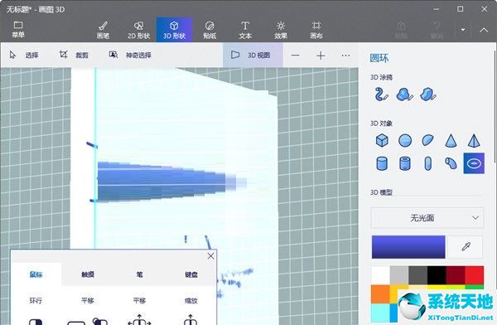Choose the bright red color swatch
Image resolution: width=497 pixels, height=325 pixels.
pos(474,275)
